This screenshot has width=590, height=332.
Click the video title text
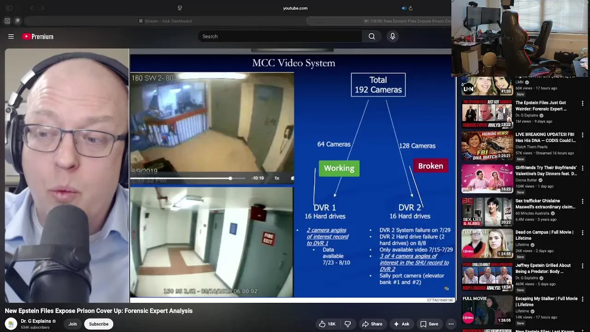[99, 311]
